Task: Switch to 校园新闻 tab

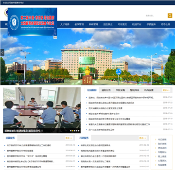Action: tap(92, 90)
